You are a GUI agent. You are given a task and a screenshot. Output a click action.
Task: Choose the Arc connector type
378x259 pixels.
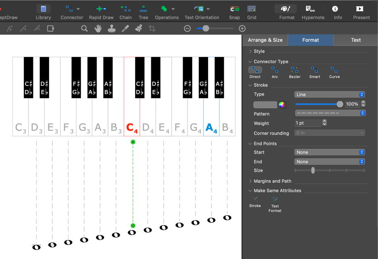tap(275, 73)
